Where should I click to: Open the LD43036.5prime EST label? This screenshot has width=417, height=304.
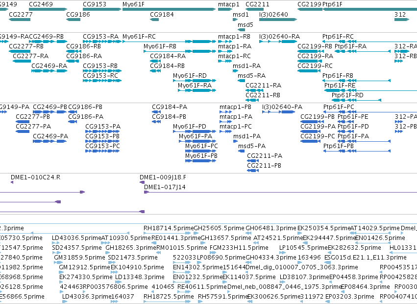pos(76,238)
